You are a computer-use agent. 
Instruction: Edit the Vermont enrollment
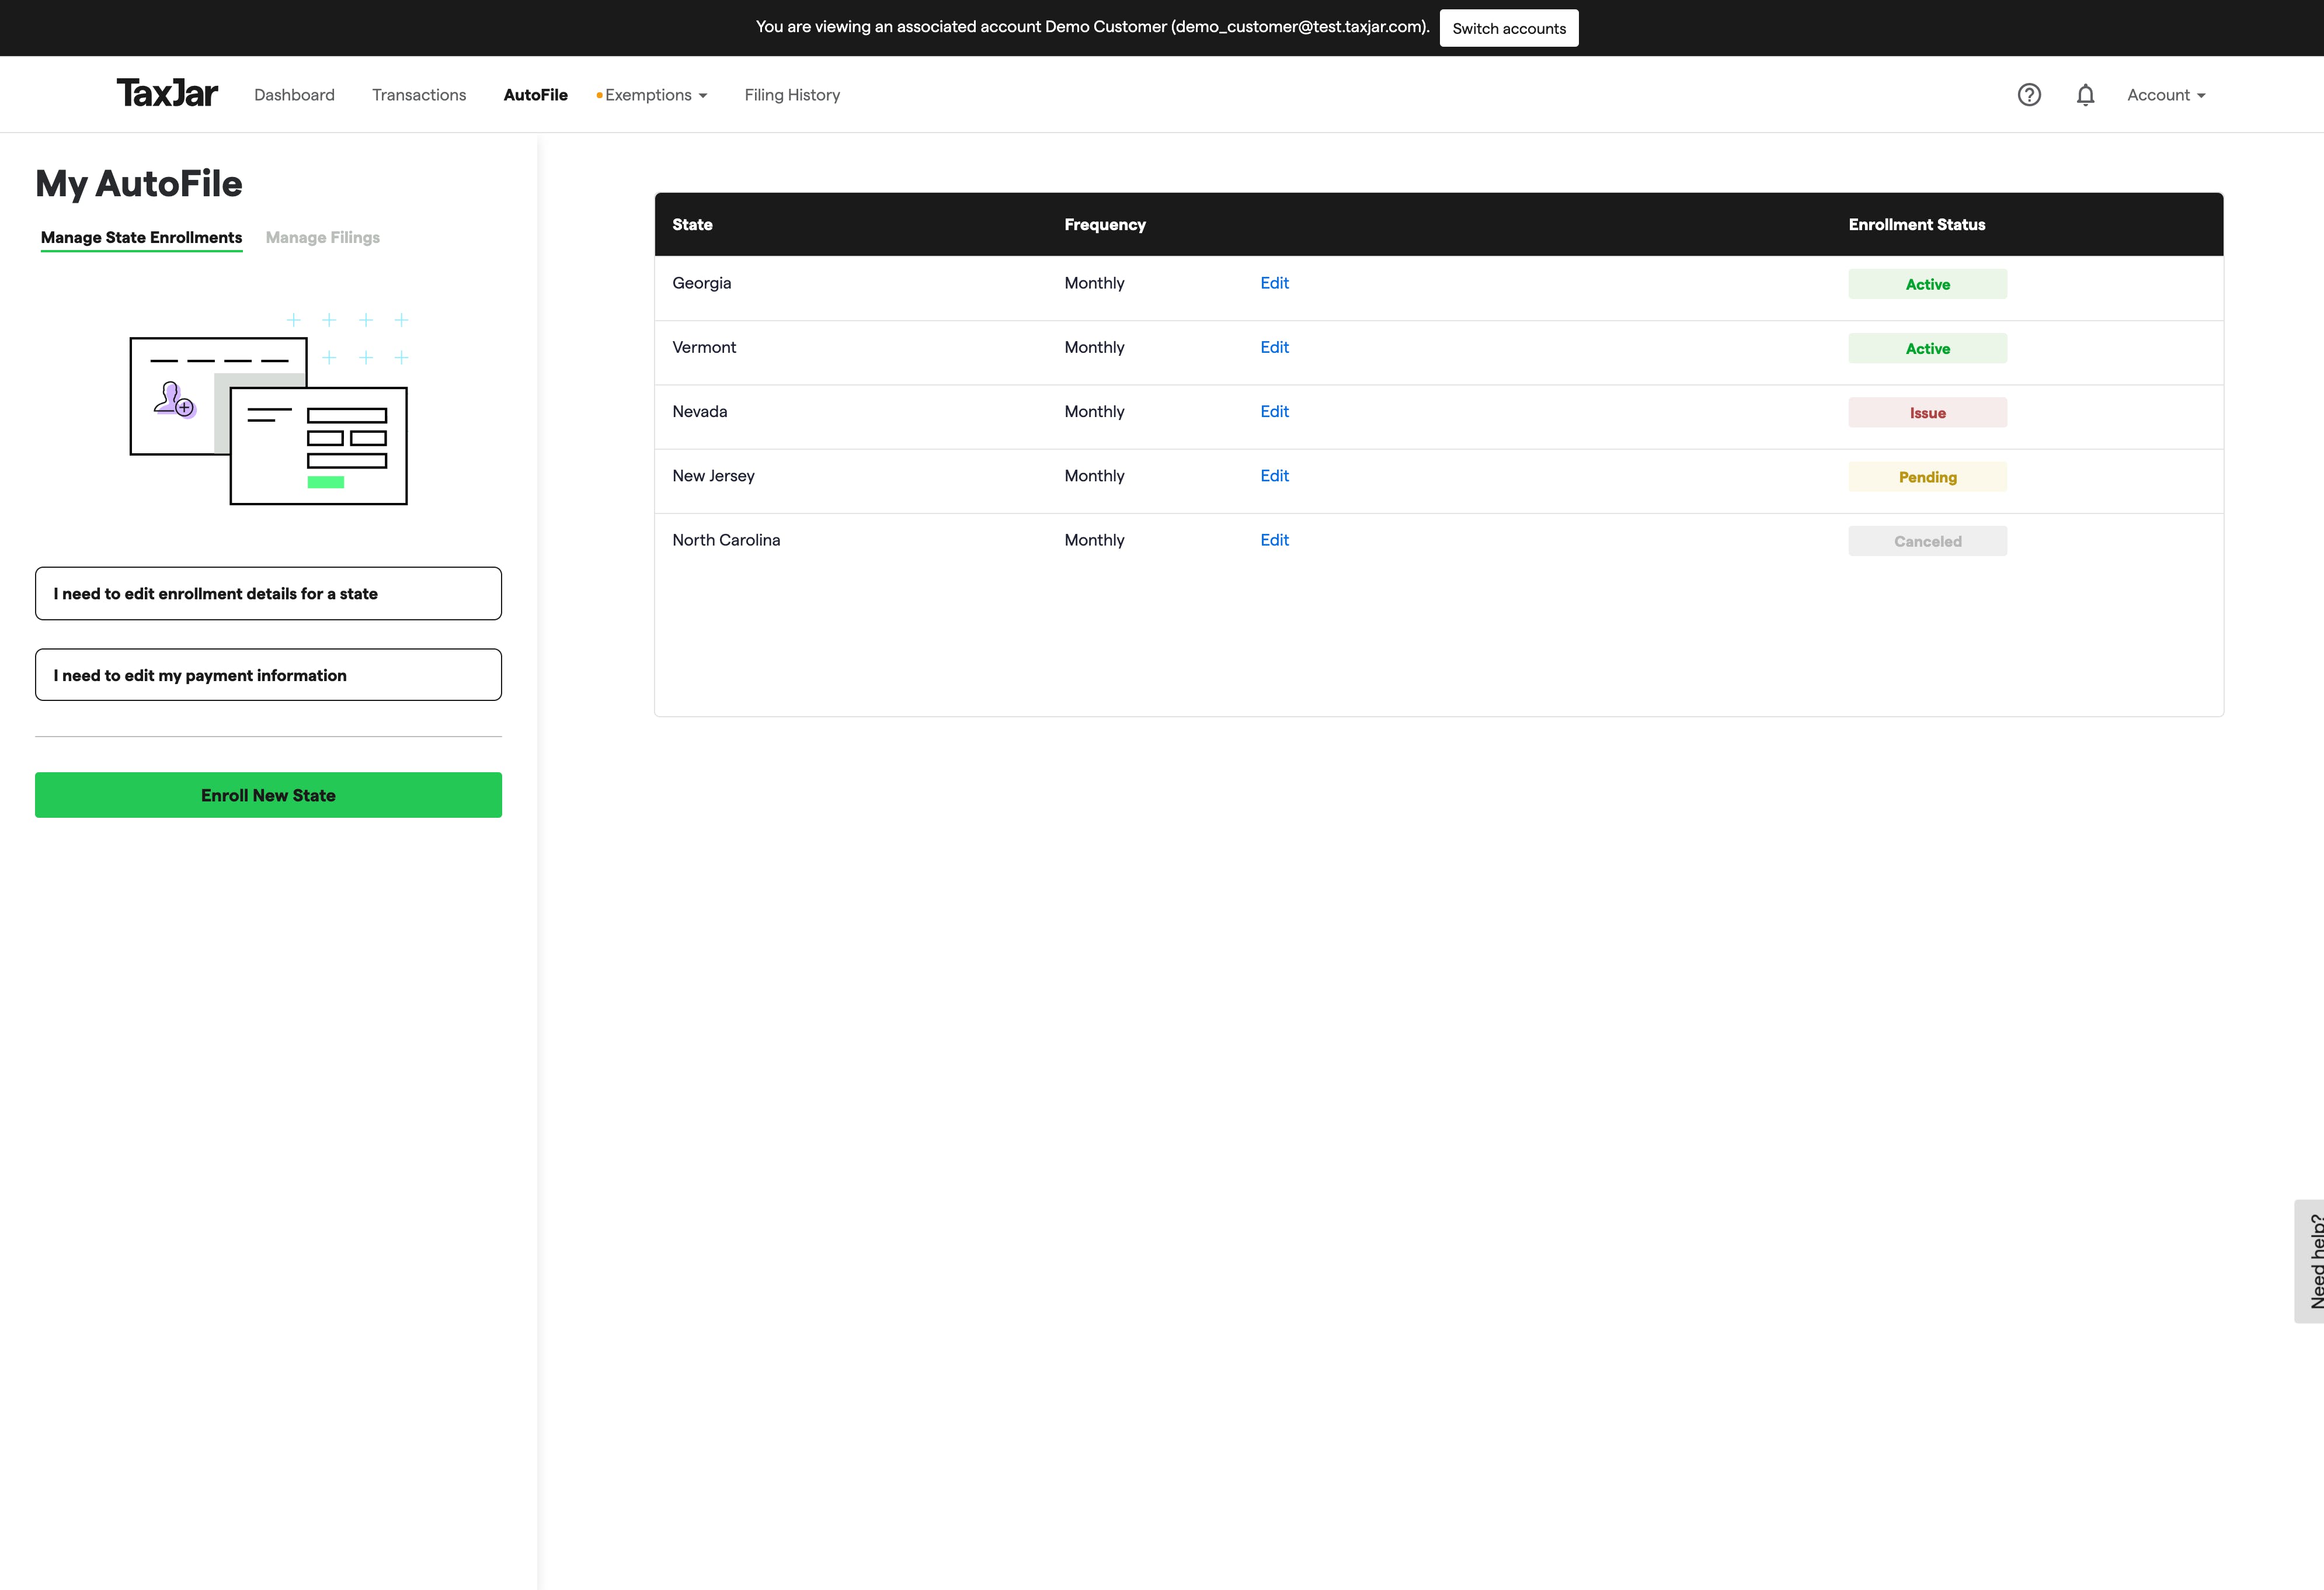(1274, 347)
